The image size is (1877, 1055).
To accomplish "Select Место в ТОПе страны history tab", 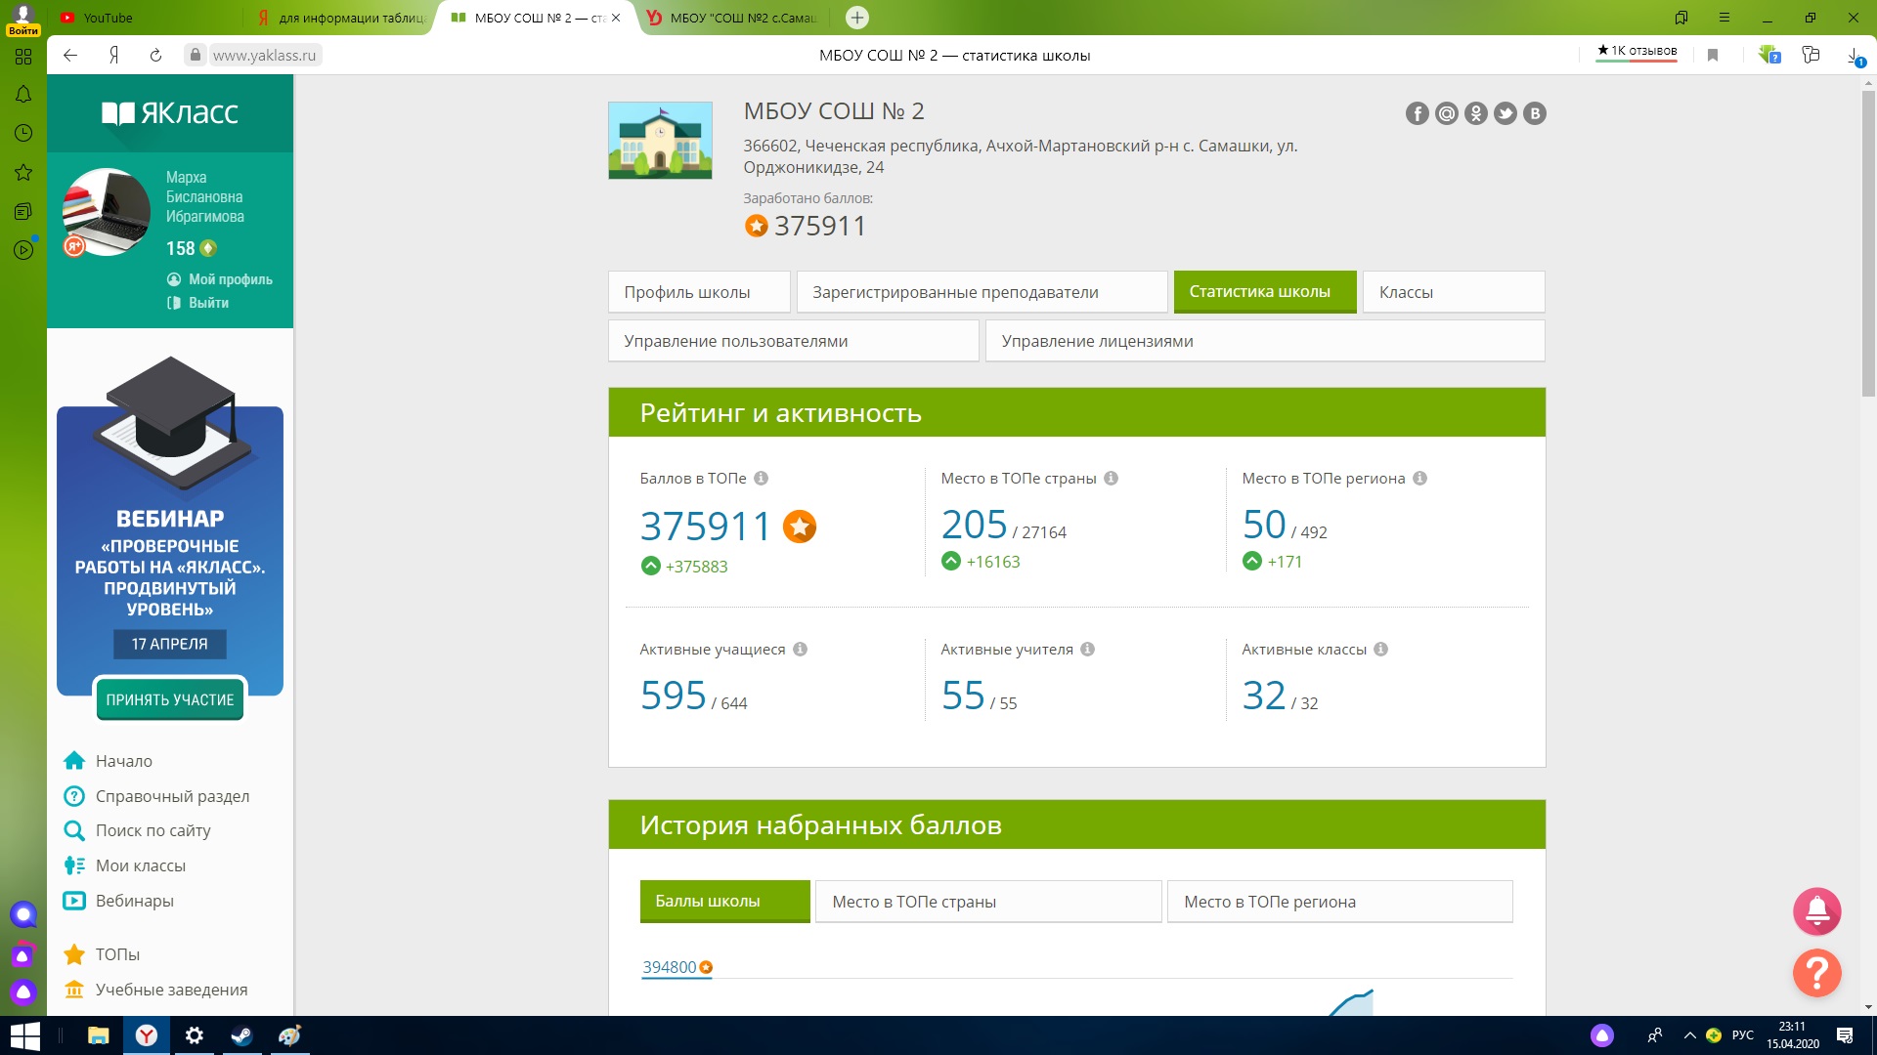I will point(987,902).
